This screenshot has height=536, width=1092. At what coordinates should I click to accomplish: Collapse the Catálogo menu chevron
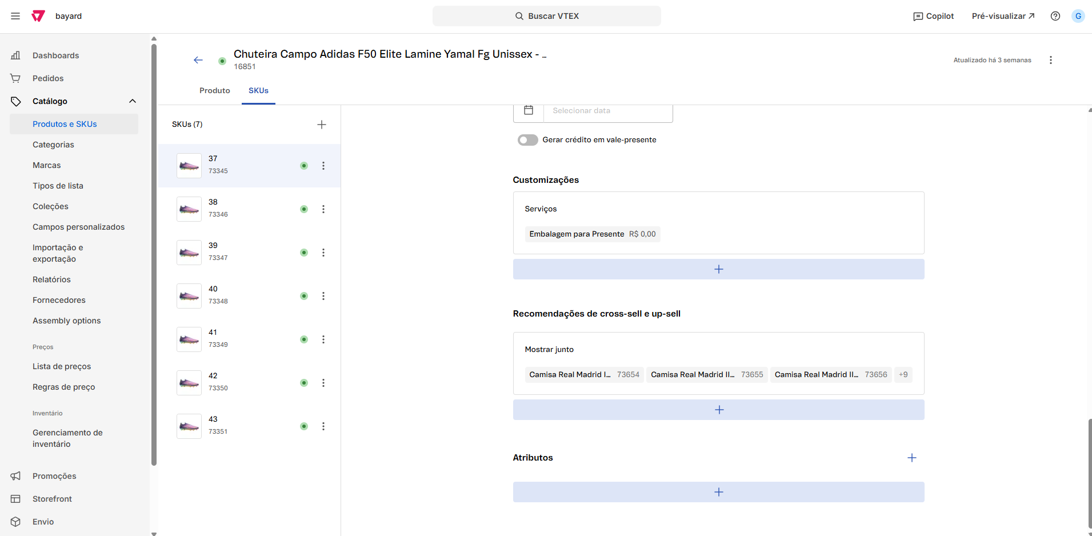tap(133, 101)
